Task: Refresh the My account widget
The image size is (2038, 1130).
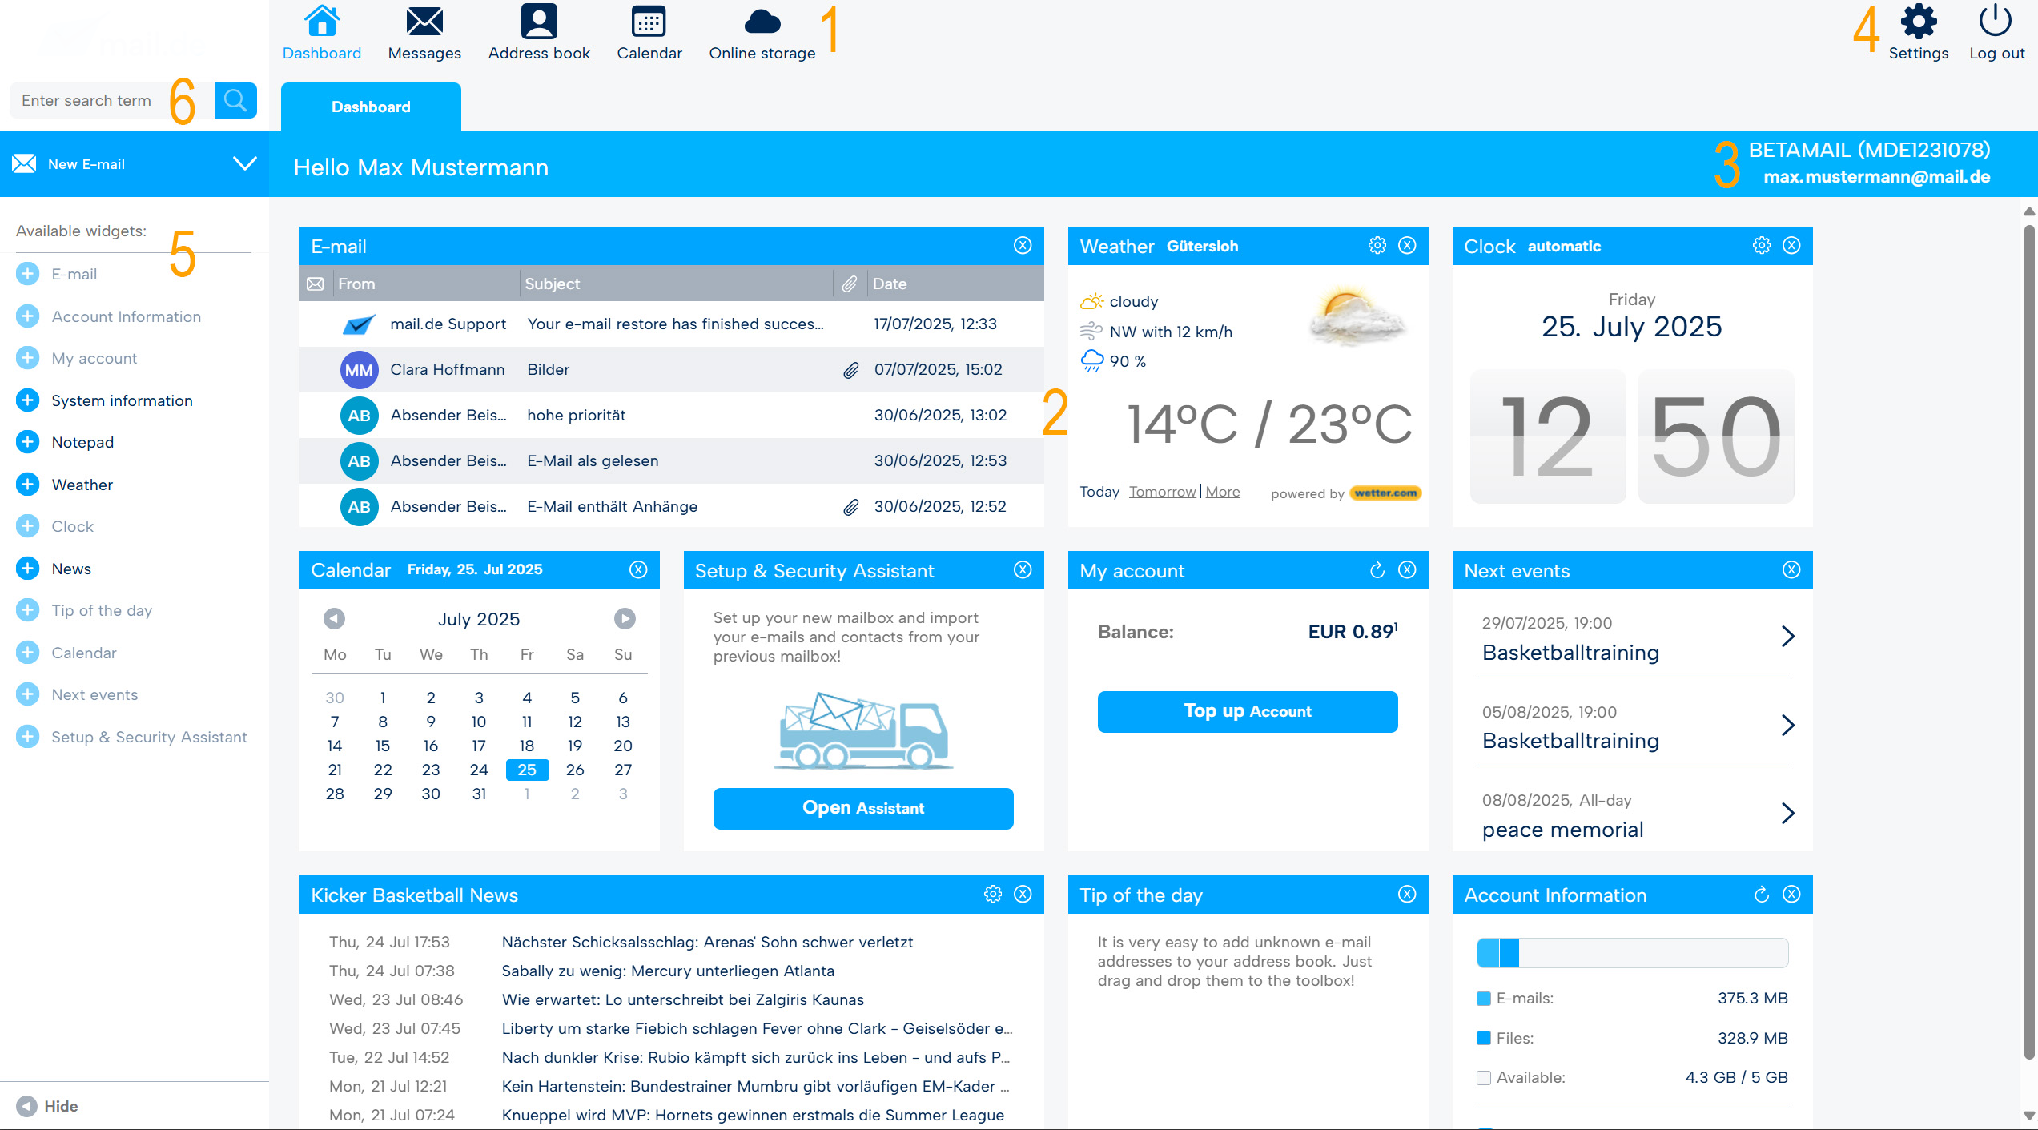Action: click(x=1377, y=569)
